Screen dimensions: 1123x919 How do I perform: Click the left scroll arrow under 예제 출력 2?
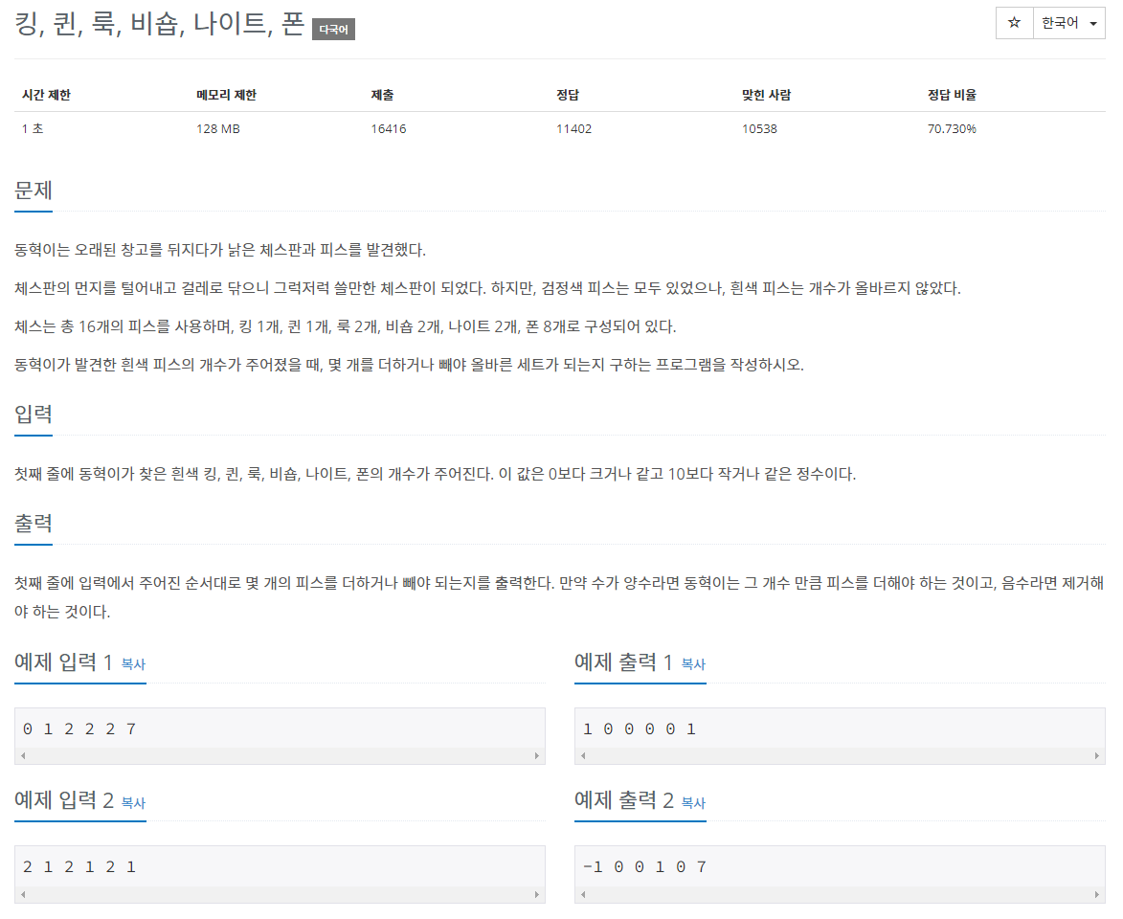(583, 893)
